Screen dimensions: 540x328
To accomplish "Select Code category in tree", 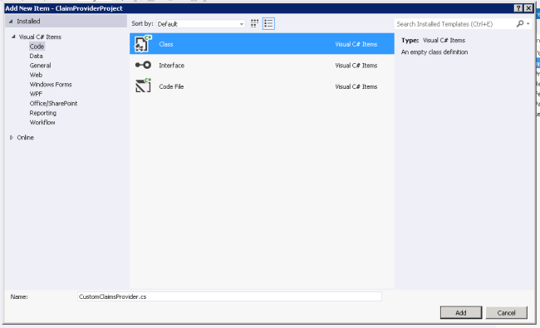I will [x=37, y=47].
